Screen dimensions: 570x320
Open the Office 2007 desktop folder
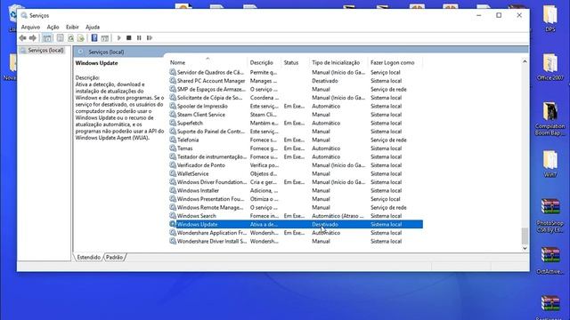pos(550,67)
